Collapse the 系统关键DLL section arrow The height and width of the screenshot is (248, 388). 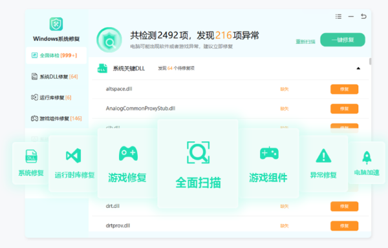pyautogui.click(x=358, y=68)
